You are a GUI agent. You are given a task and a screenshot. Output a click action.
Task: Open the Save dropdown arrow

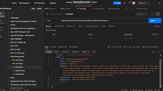pos(147,14)
